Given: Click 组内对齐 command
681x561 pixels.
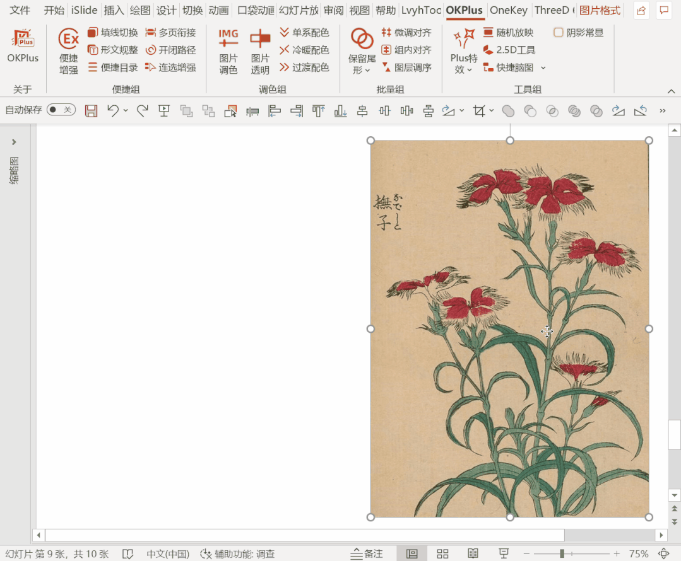Looking at the screenshot, I should click(x=406, y=50).
